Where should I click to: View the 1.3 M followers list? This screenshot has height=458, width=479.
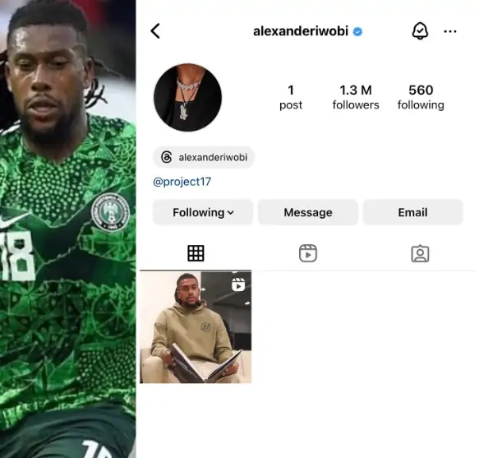(x=356, y=97)
